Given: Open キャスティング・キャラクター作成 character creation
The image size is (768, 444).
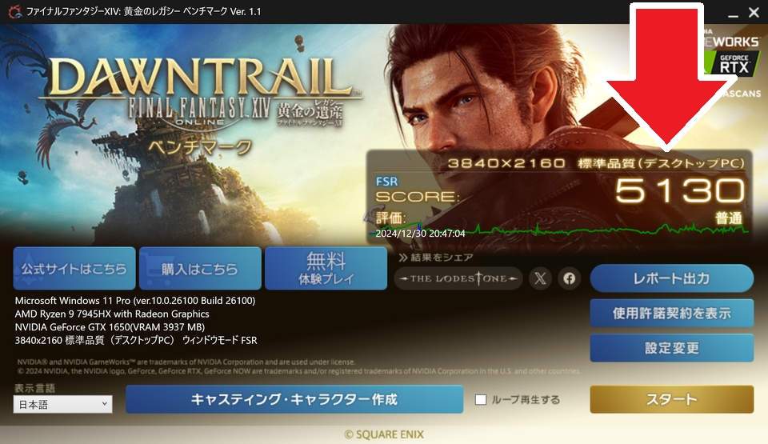Looking at the screenshot, I should [294, 399].
